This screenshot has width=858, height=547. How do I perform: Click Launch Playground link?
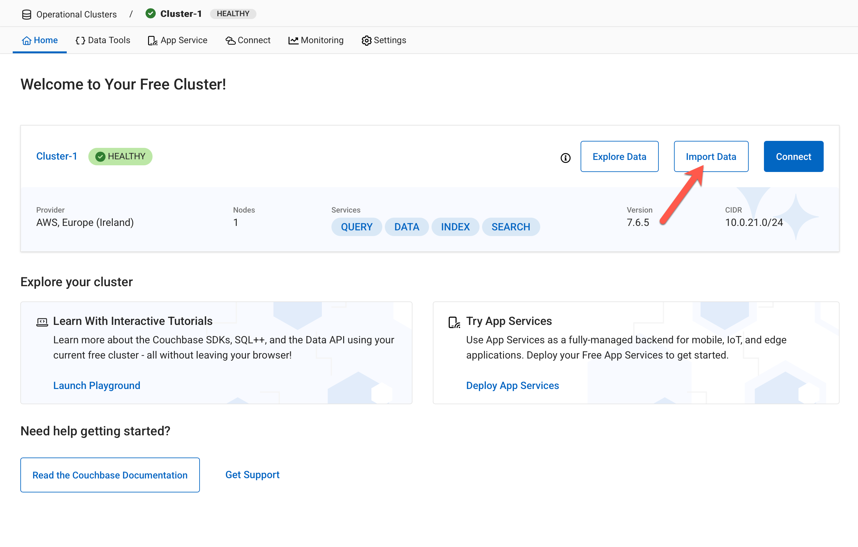pyautogui.click(x=97, y=385)
